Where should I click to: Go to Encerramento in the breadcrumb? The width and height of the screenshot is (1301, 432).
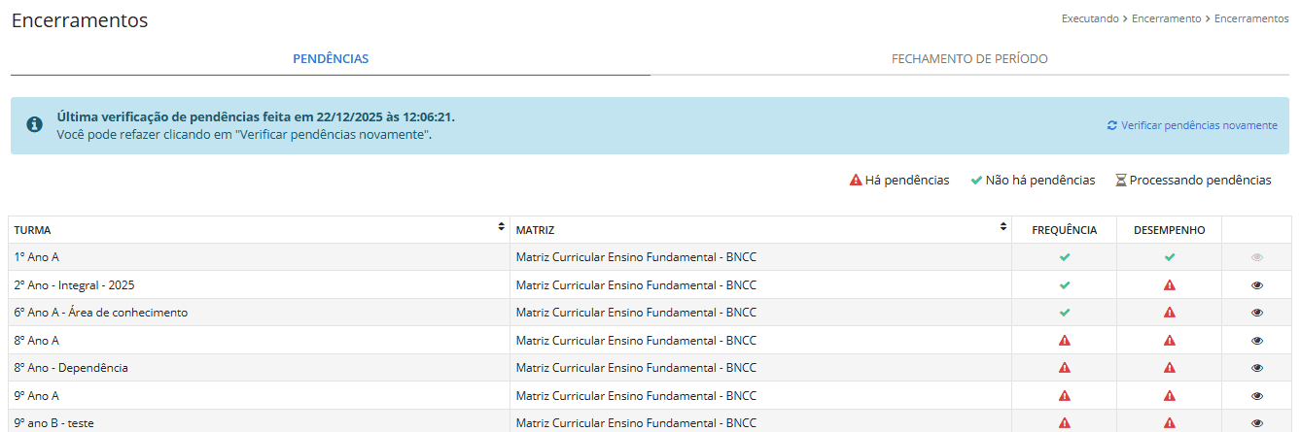[1166, 18]
